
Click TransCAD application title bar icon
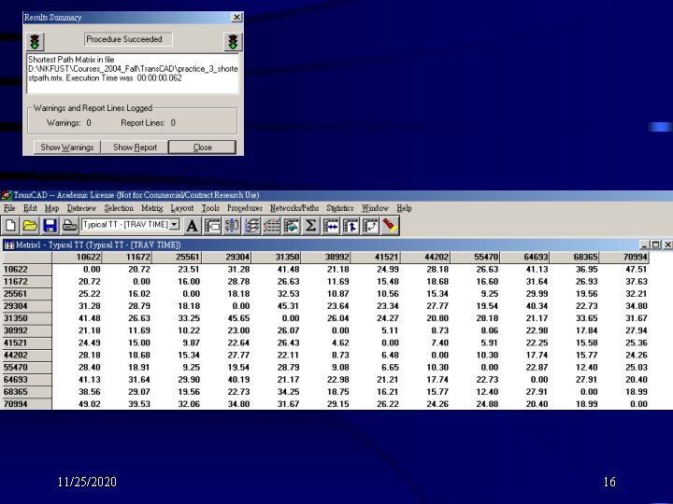pyautogui.click(x=6, y=195)
